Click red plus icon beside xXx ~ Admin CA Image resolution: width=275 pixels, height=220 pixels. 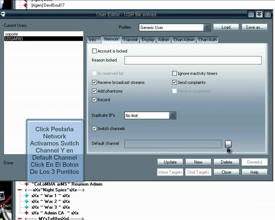pyautogui.click(x=27, y=213)
